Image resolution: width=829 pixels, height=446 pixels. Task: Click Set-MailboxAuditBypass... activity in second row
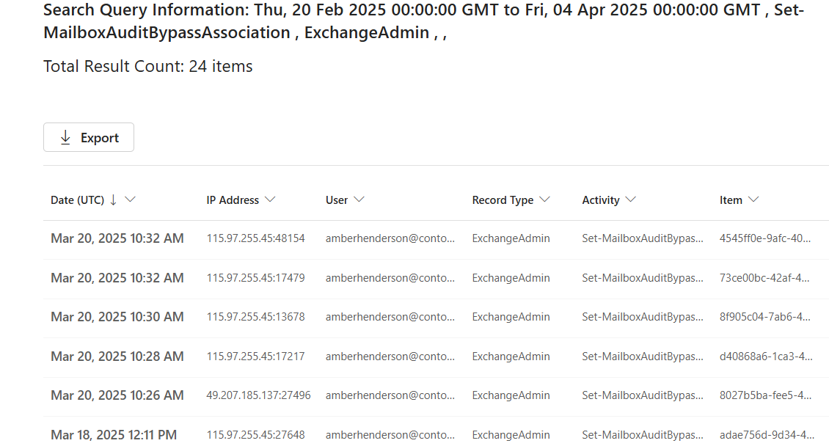point(640,278)
